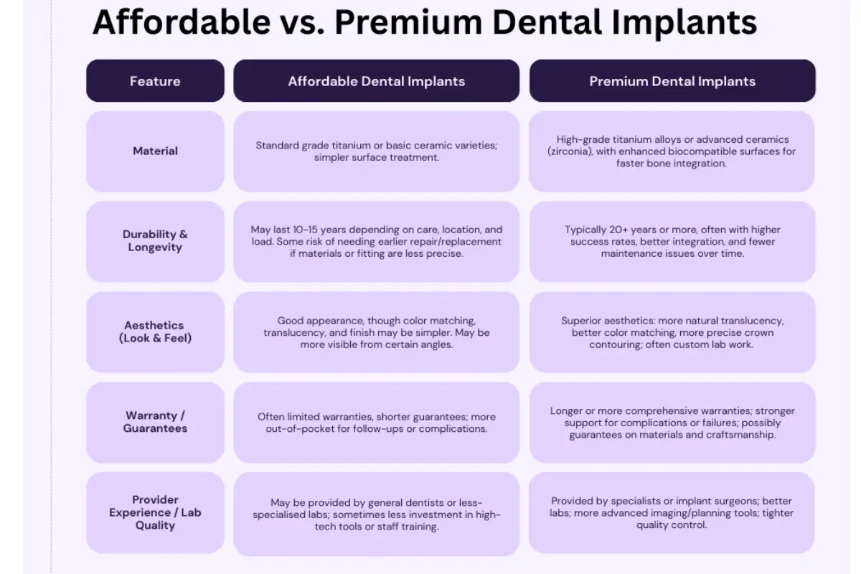Pick the "May last 10-15 years" cell
Image resolution: width=861 pixels, height=574 pixels.
pos(376,241)
